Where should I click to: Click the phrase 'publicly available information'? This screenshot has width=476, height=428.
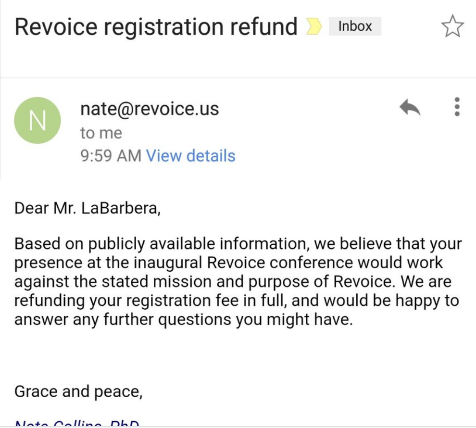199,244
